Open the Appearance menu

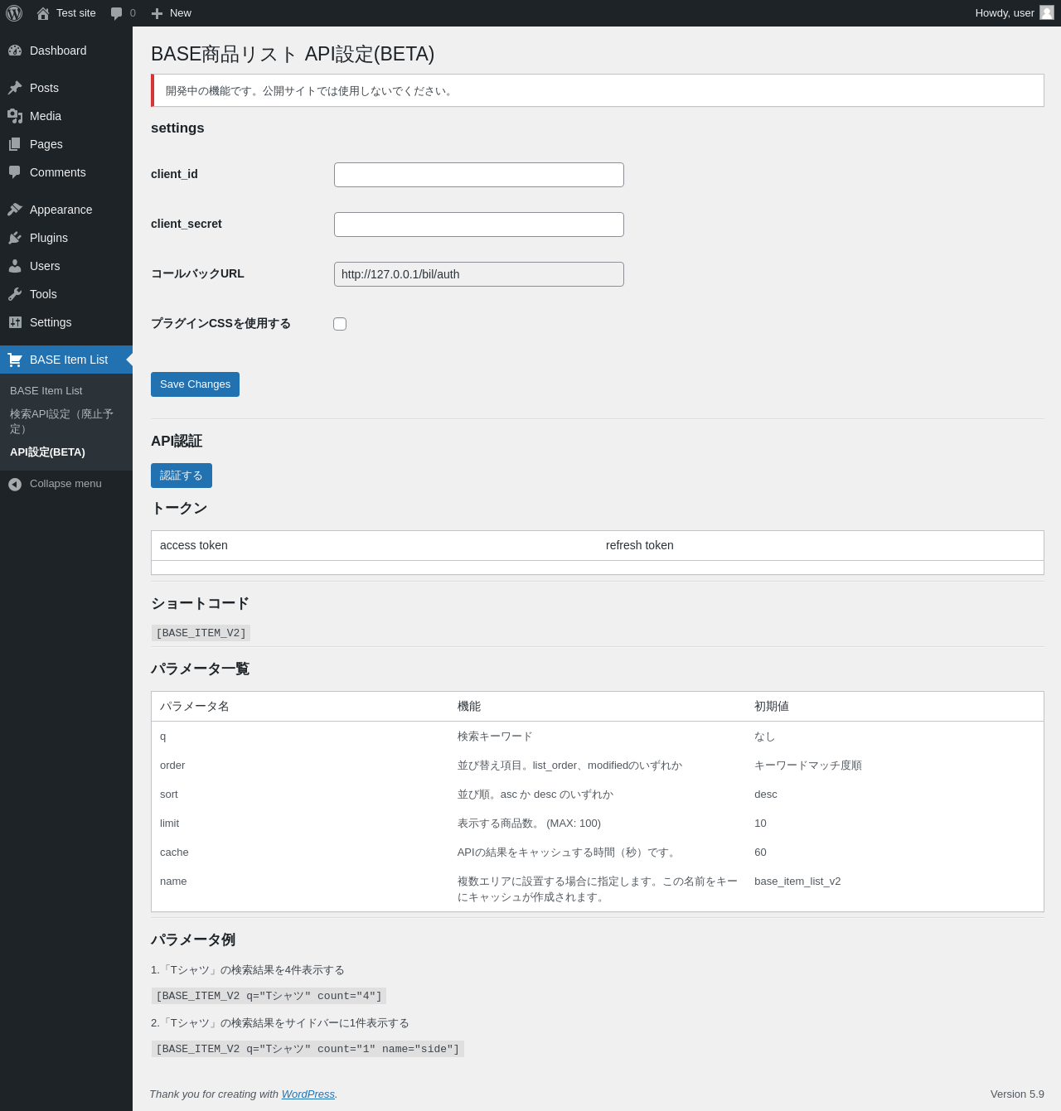pyautogui.click(x=66, y=210)
